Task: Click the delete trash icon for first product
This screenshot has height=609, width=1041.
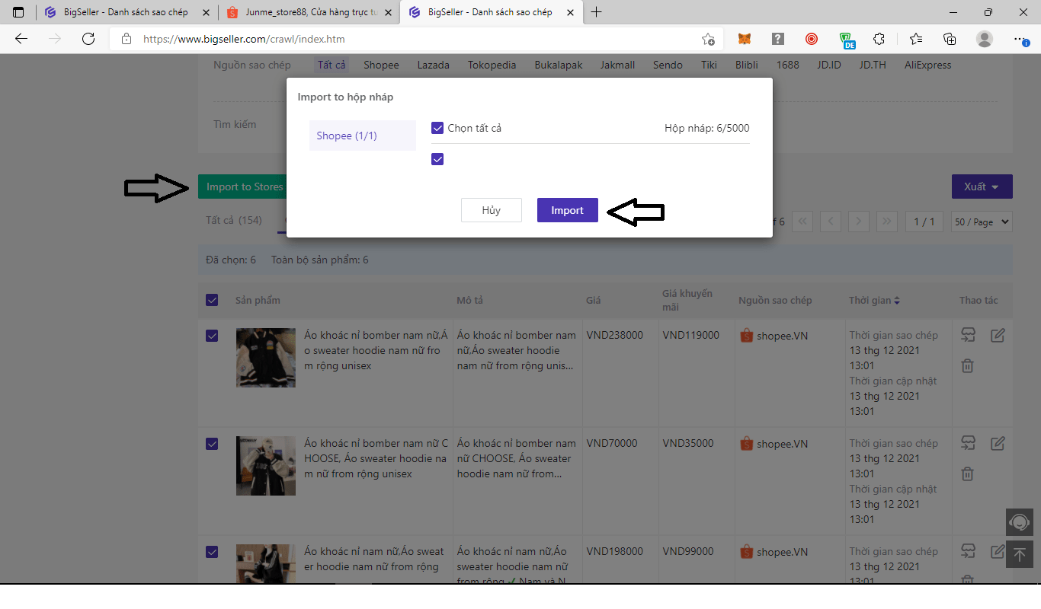Action: pos(967,365)
